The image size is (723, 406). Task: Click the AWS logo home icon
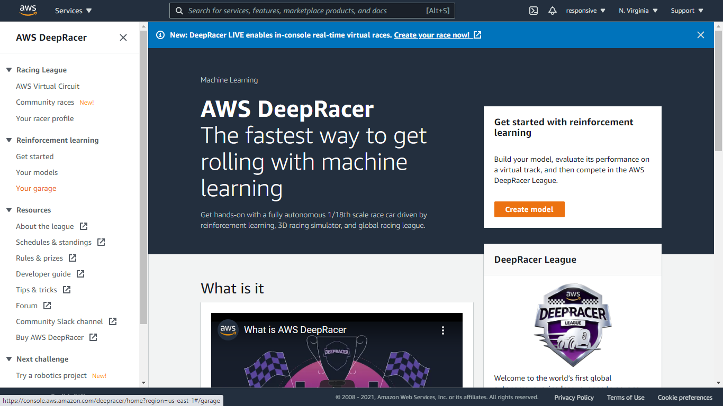pyautogui.click(x=28, y=11)
